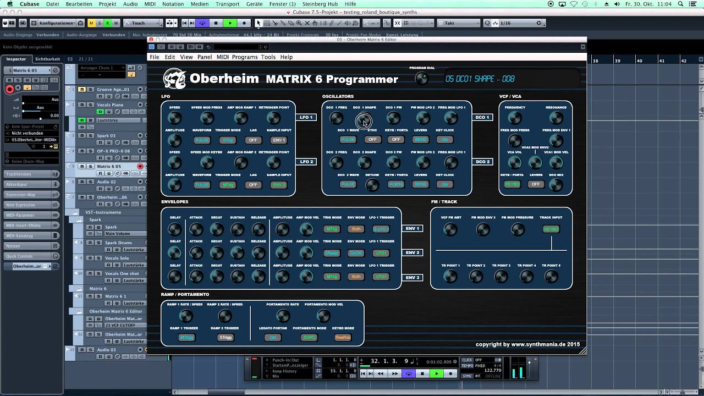Toggle CLICK on transport panel
The height and width of the screenshot is (396, 704).
pyautogui.click(x=468, y=360)
